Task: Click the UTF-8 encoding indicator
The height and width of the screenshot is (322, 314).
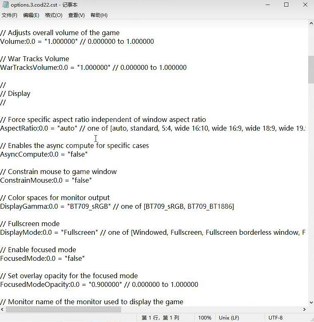Action: 275,318
